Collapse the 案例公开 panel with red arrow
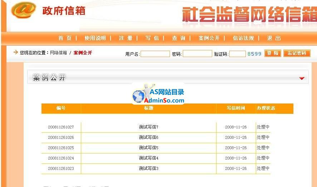 coord(302,78)
